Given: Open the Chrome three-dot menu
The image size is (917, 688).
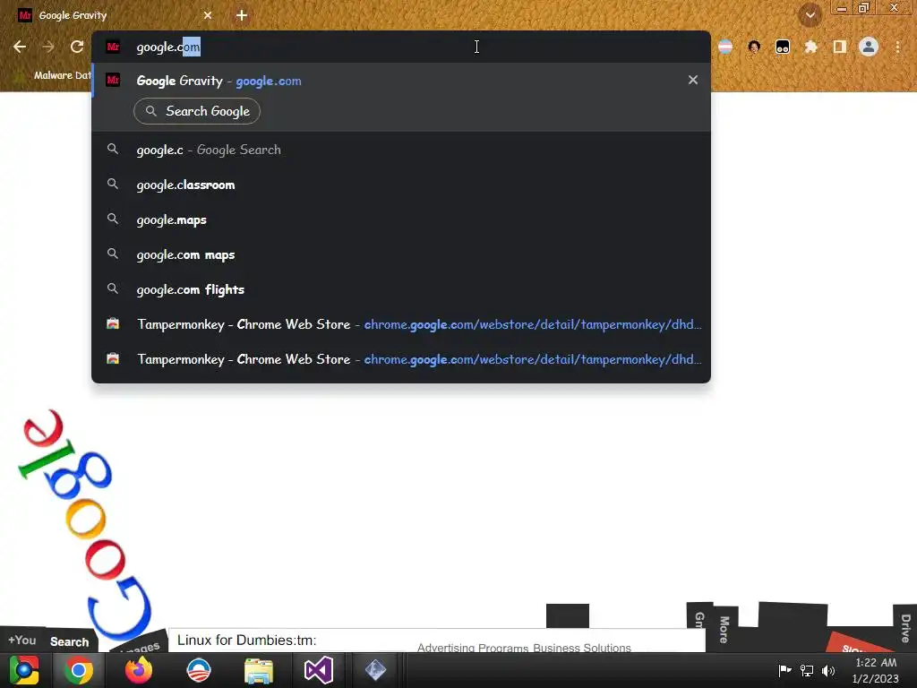Looking at the screenshot, I should click(897, 47).
